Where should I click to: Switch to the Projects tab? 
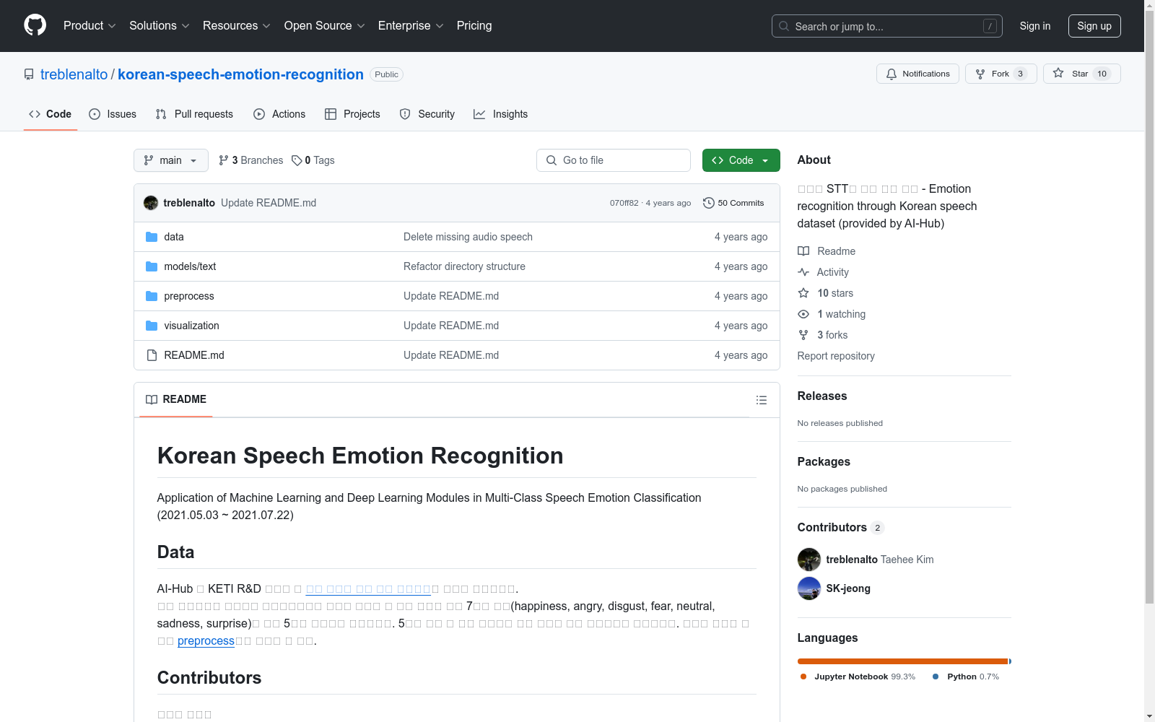click(352, 114)
